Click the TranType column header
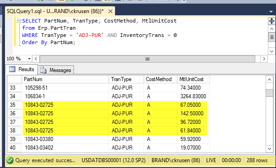Screen dimensions: 276x168 pyautogui.click(x=126, y=79)
